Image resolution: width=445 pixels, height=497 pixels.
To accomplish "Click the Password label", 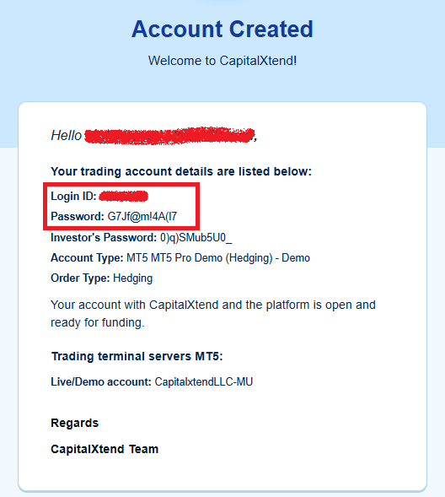I will (x=78, y=217).
